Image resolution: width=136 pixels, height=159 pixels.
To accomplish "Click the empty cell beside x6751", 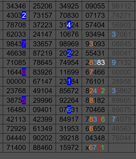I will [x=122, y=147].
